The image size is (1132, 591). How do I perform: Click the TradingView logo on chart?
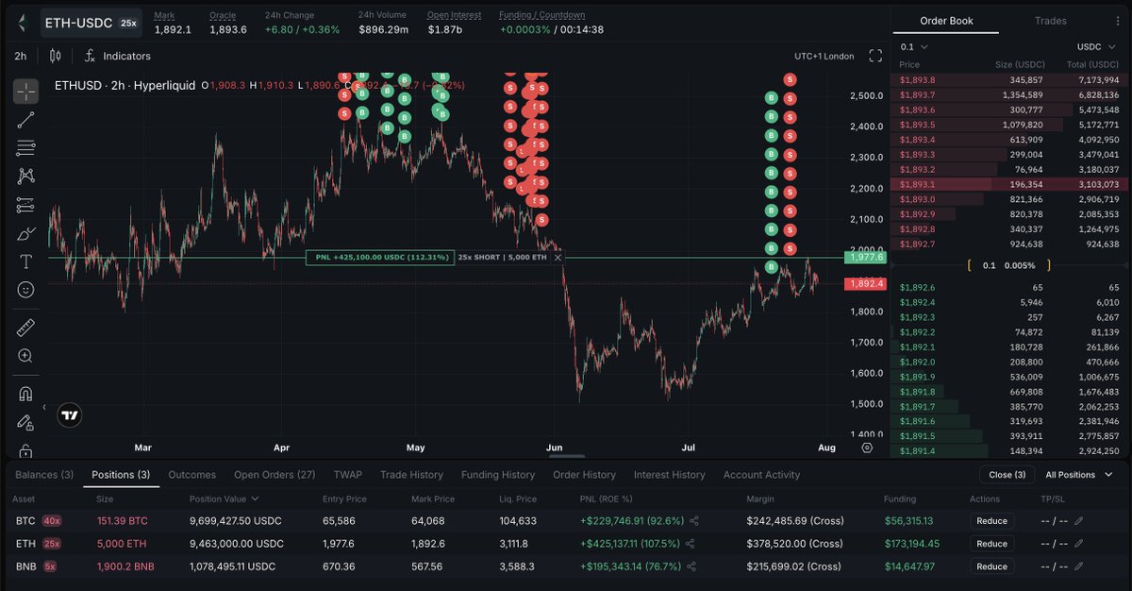[x=69, y=414]
